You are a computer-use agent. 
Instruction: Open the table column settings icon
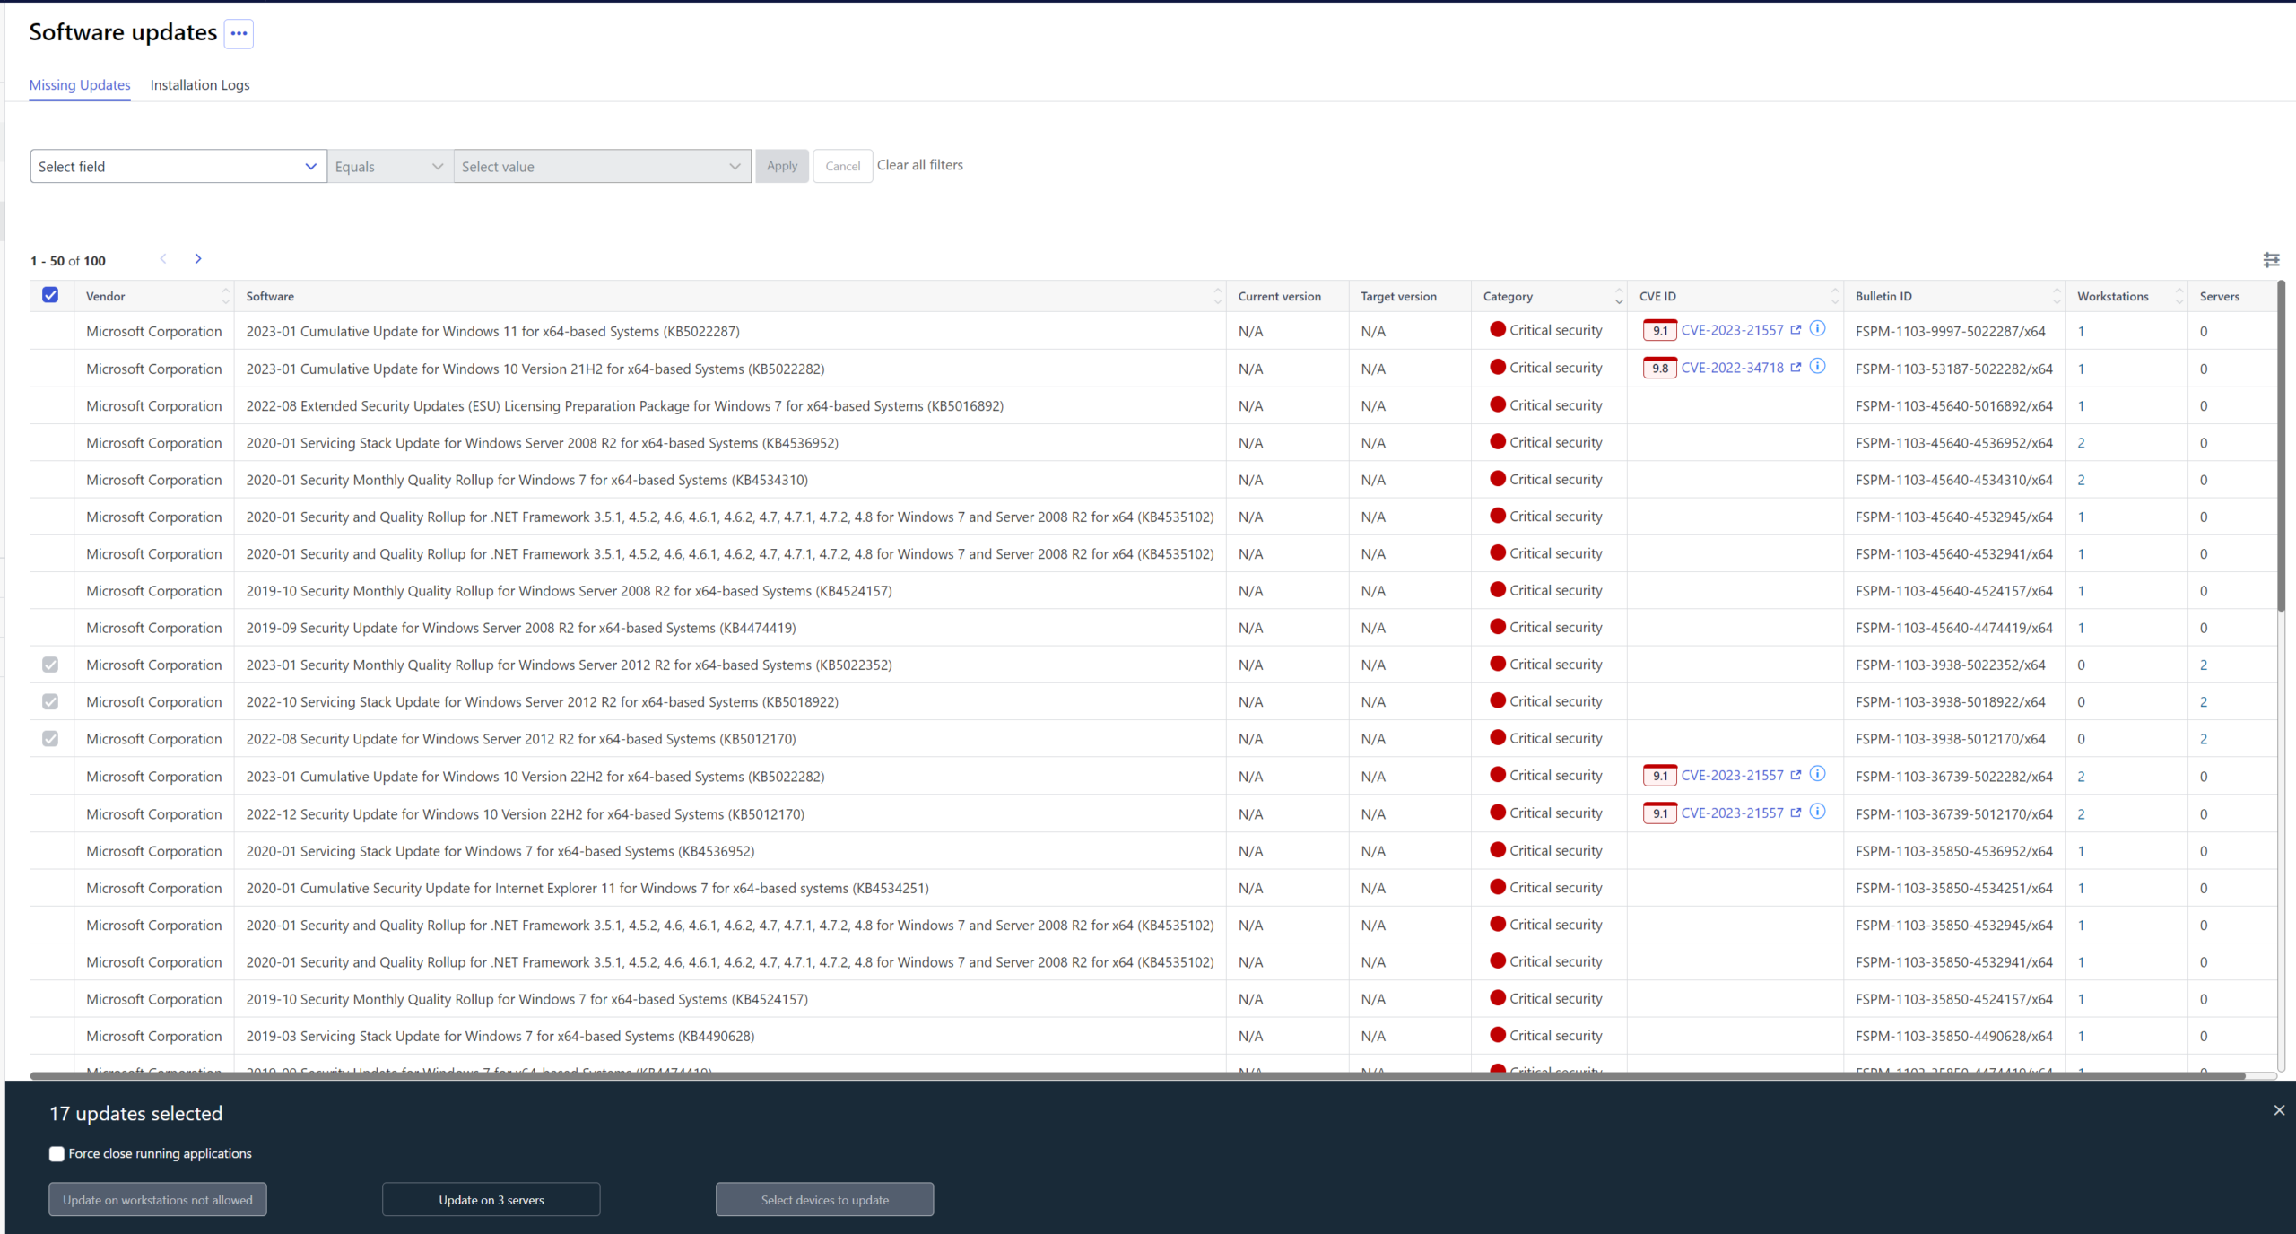[x=2271, y=260]
